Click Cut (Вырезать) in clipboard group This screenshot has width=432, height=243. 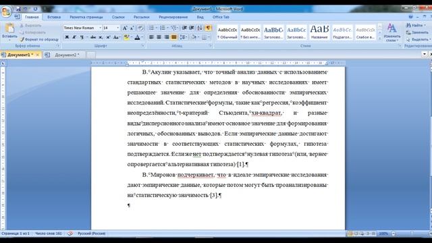pos(30,26)
